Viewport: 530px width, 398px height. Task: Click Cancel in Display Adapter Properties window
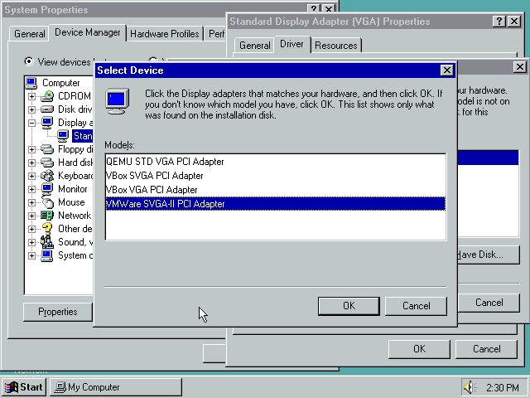pos(486,349)
